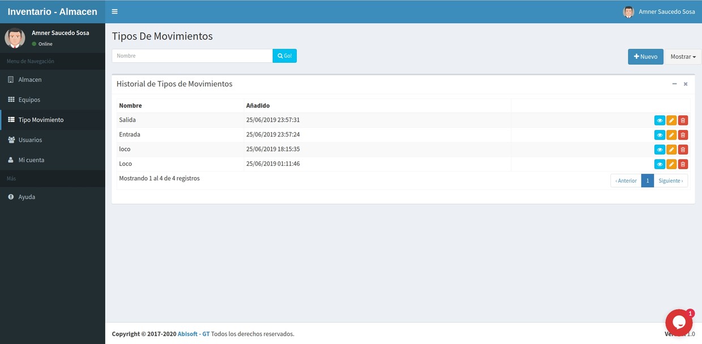Select Usuarios in the sidebar
The height and width of the screenshot is (344, 702).
(x=30, y=140)
